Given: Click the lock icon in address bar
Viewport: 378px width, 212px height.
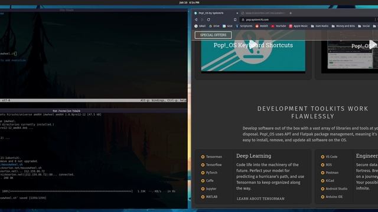Looking at the screenshot, I should coord(243,19).
